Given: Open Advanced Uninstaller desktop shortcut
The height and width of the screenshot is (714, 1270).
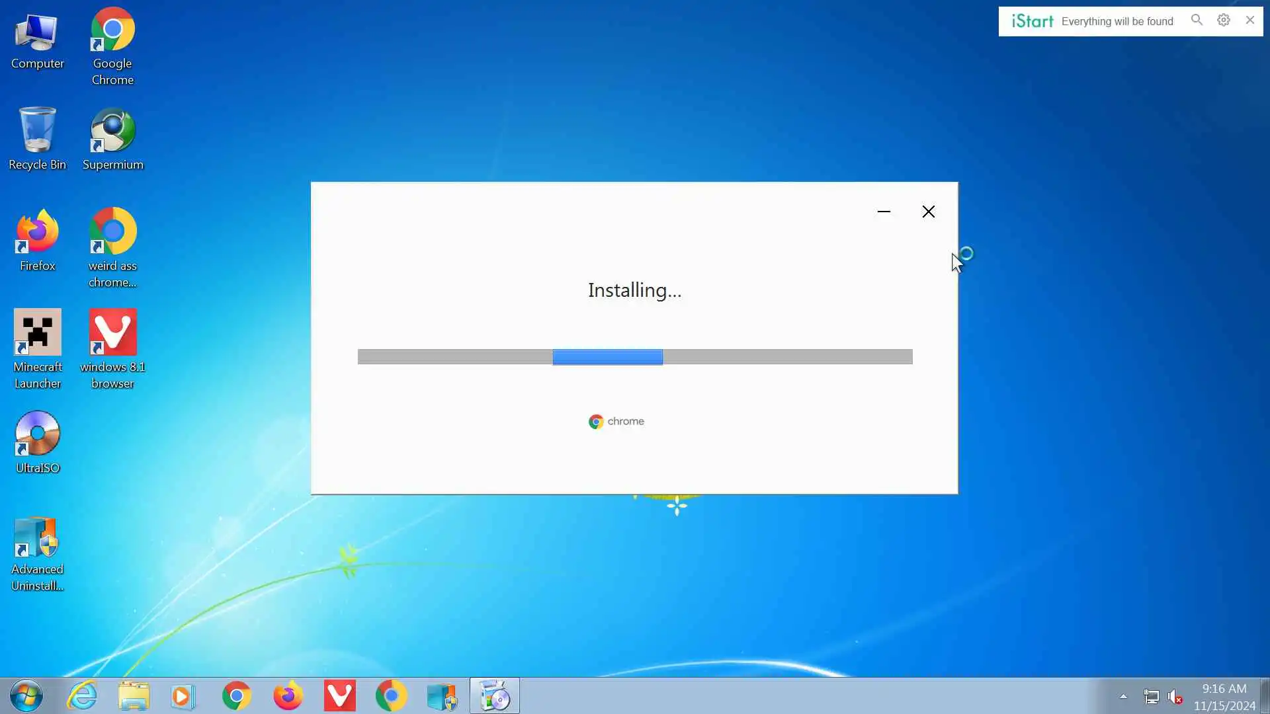Looking at the screenshot, I should pyautogui.click(x=37, y=553).
